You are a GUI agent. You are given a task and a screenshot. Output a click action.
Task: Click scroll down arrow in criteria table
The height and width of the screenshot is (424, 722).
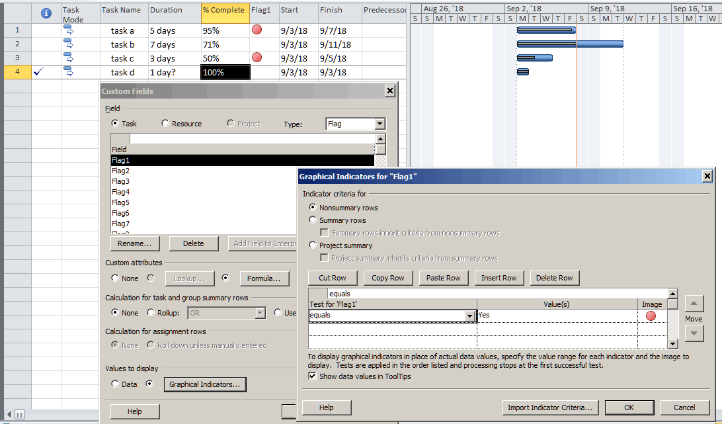pyautogui.click(x=672, y=344)
